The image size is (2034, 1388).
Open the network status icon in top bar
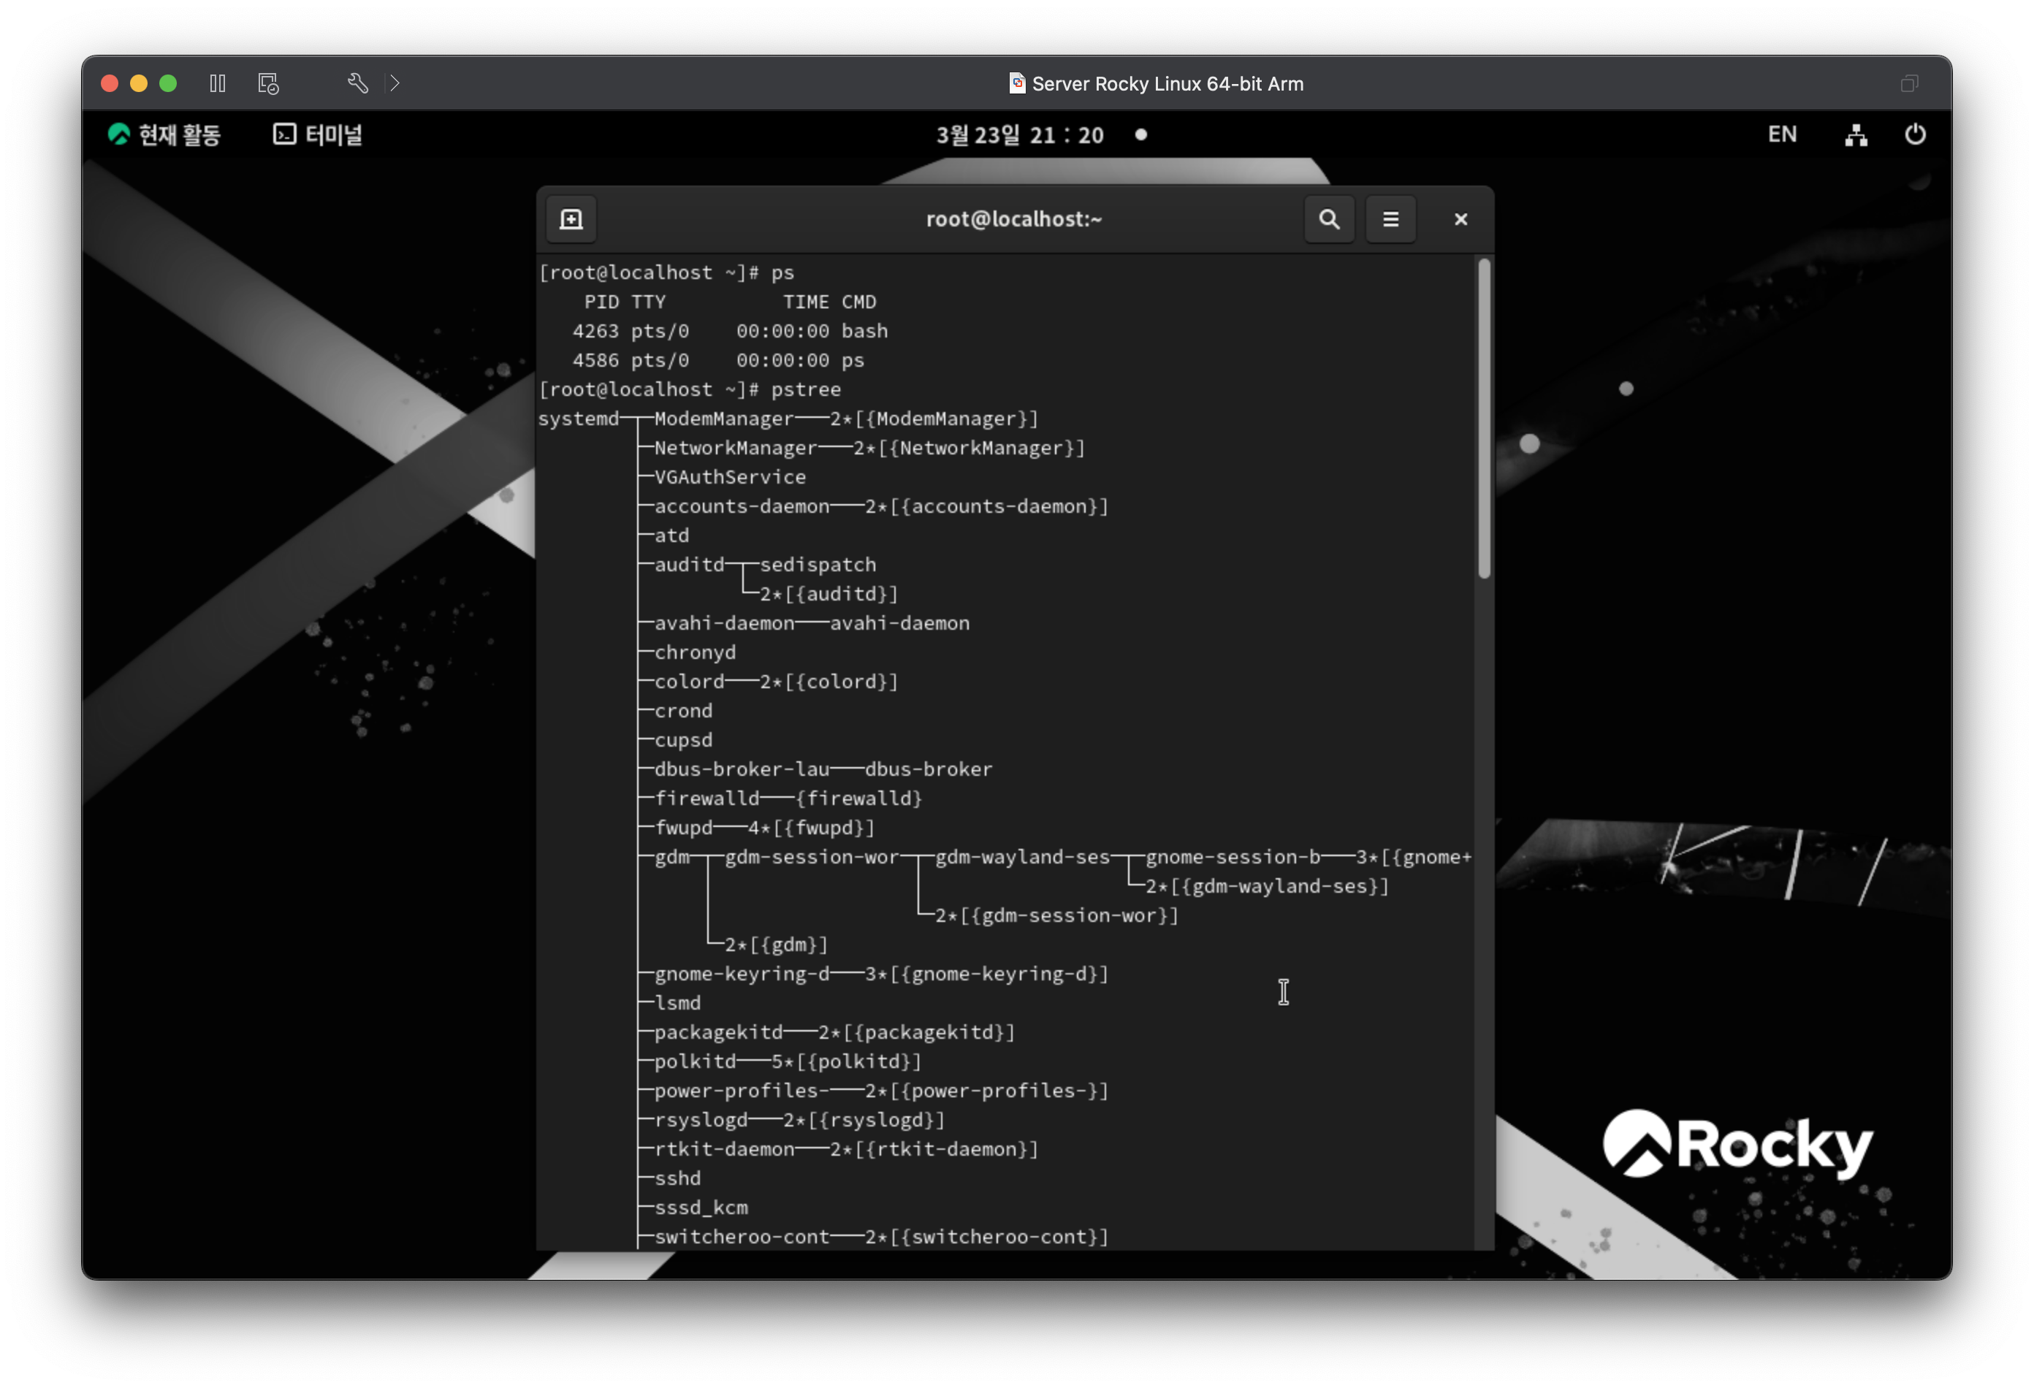tap(1856, 134)
